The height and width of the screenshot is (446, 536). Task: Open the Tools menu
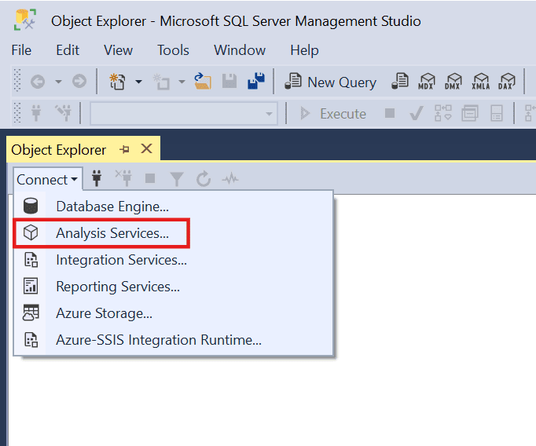click(x=173, y=50)
